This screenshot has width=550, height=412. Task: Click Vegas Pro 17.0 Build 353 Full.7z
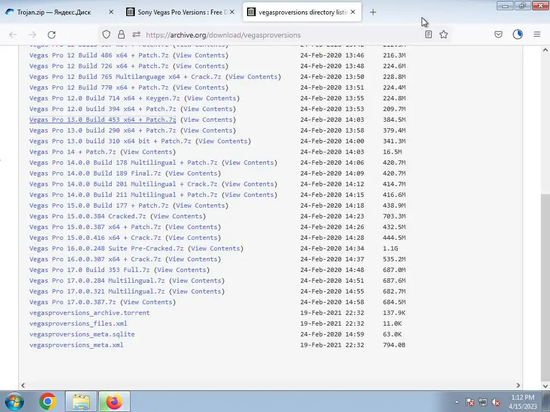pyautogui.click(x=90, y=270)
